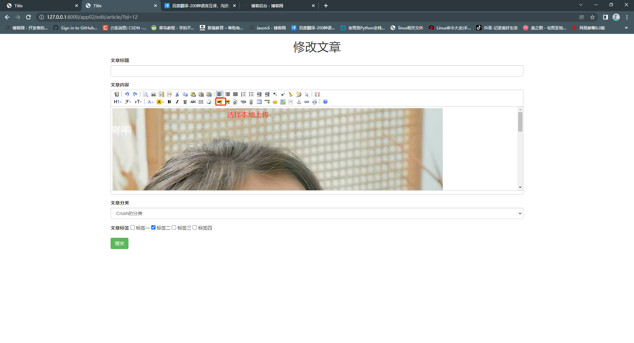Apply strikethrough with the ABC icon
Viewport: 634px width, 343px height.
pos(193,102)
